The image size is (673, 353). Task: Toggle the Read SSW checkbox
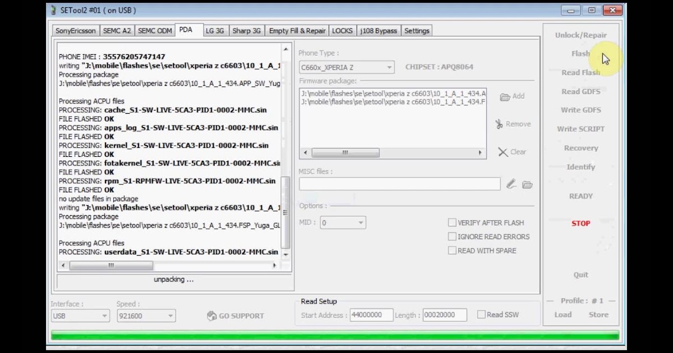pyautogui.click(x=481, y=314)
